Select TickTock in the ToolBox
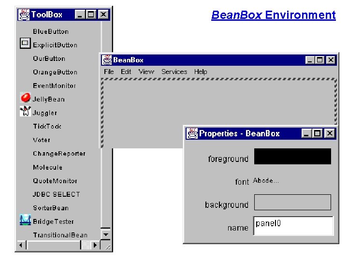 click(47, 126)
